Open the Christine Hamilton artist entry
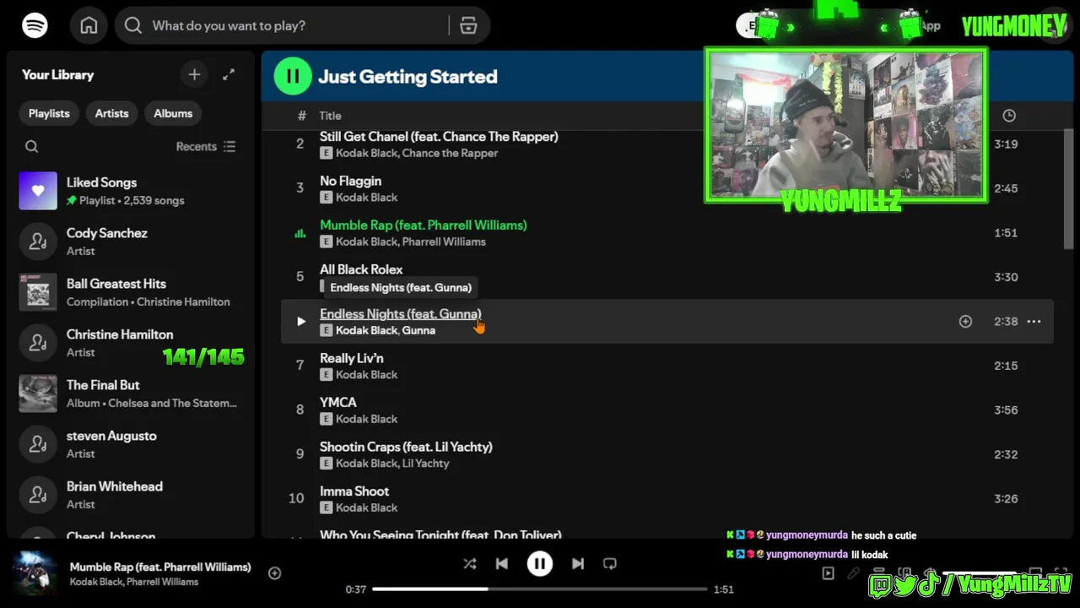 (131, 343)
